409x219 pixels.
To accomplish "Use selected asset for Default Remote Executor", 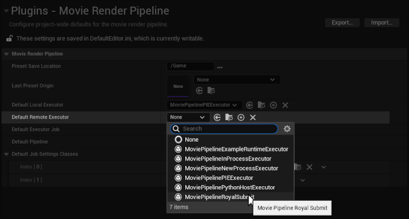I will (217, 117).
